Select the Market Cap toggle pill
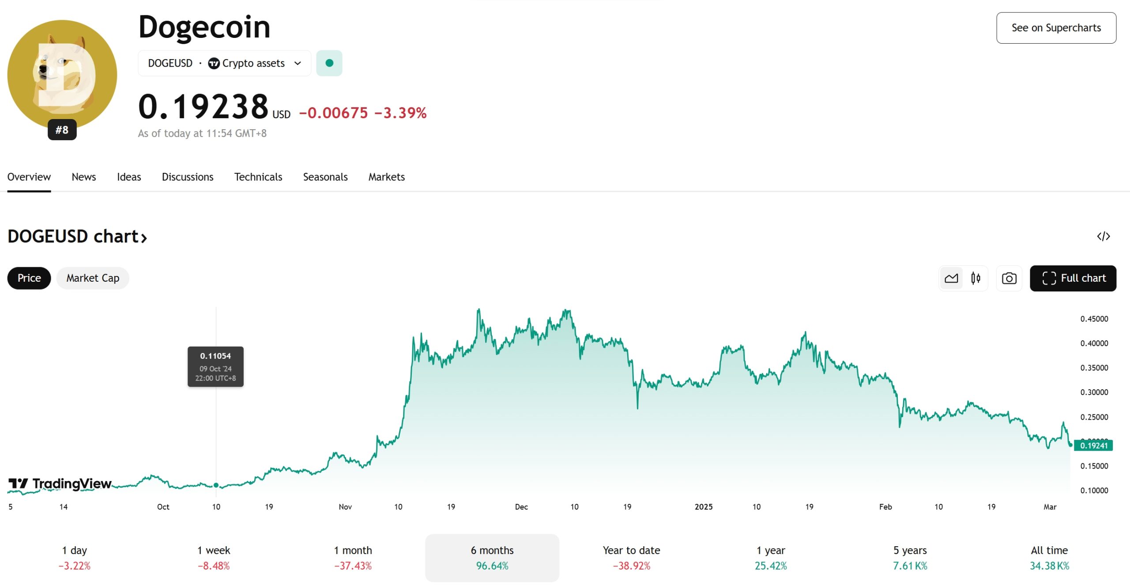The image size is (1130, 585). 93,278
